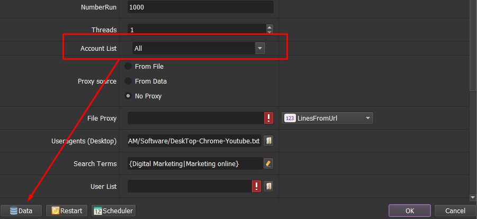The image size is (477, 219).
Task: Browse file for User List
Action: tap(268, 186)
